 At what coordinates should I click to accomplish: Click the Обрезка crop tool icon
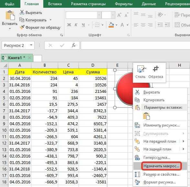tap(156, 69)
